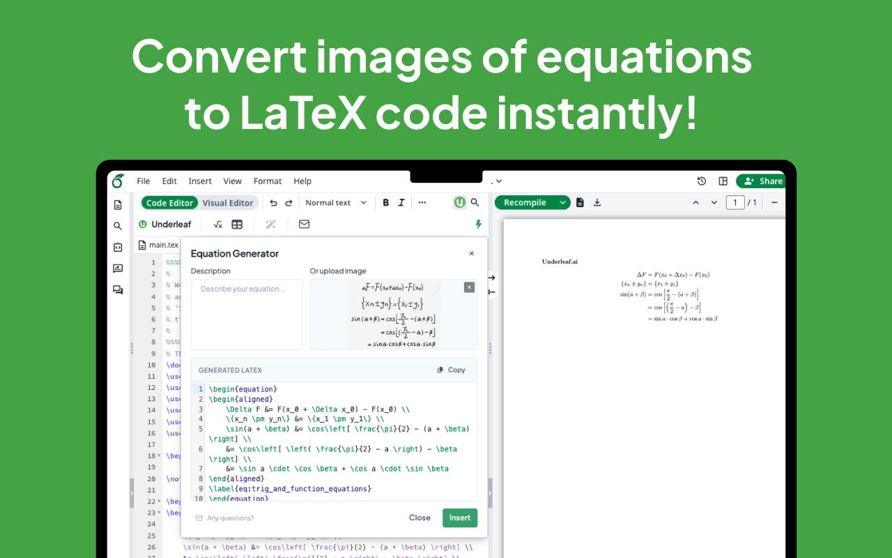The width and height of the screenshot is (892, 558).
Task: Collapse the fold at editor line 18
Action: pos(160,456)
